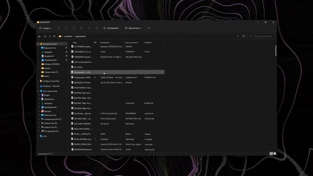Switch to large icons view using status bar icon
This screenshot has height=176, width=313.
click(275, 154)
